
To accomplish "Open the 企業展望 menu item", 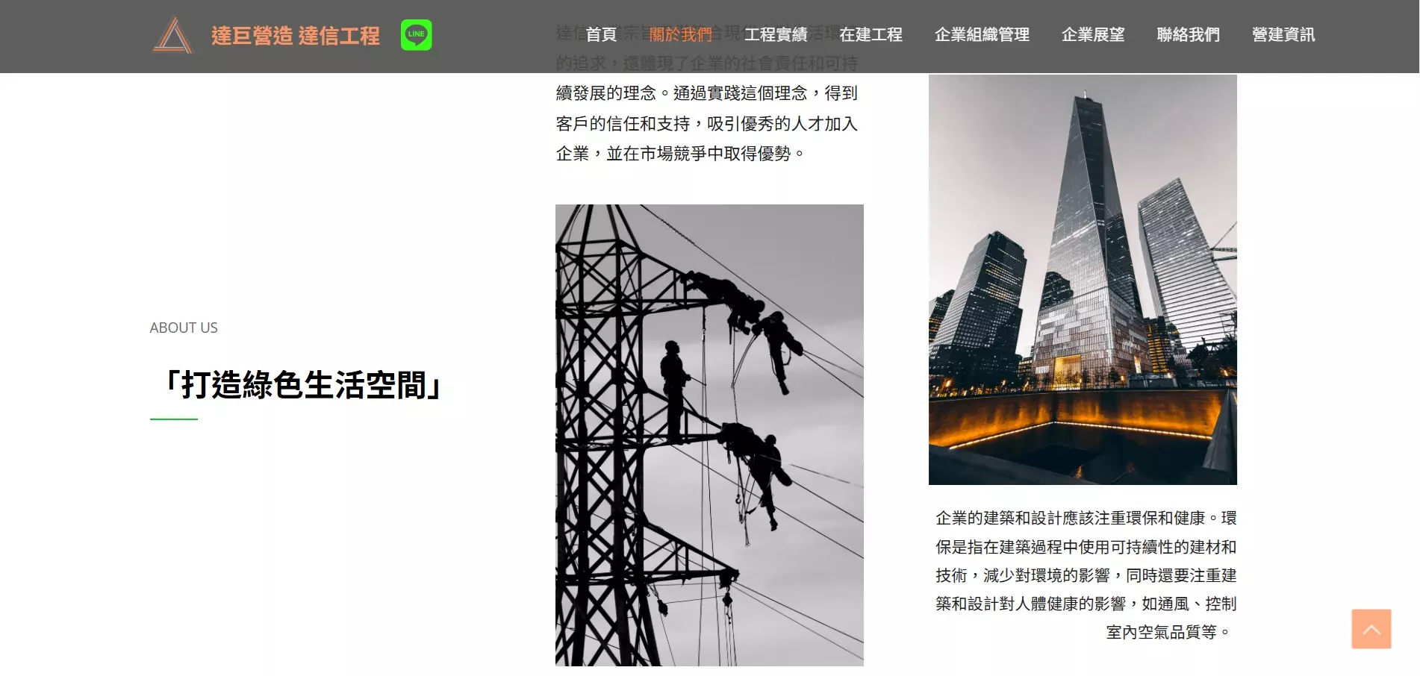I will coord(1093,34).
